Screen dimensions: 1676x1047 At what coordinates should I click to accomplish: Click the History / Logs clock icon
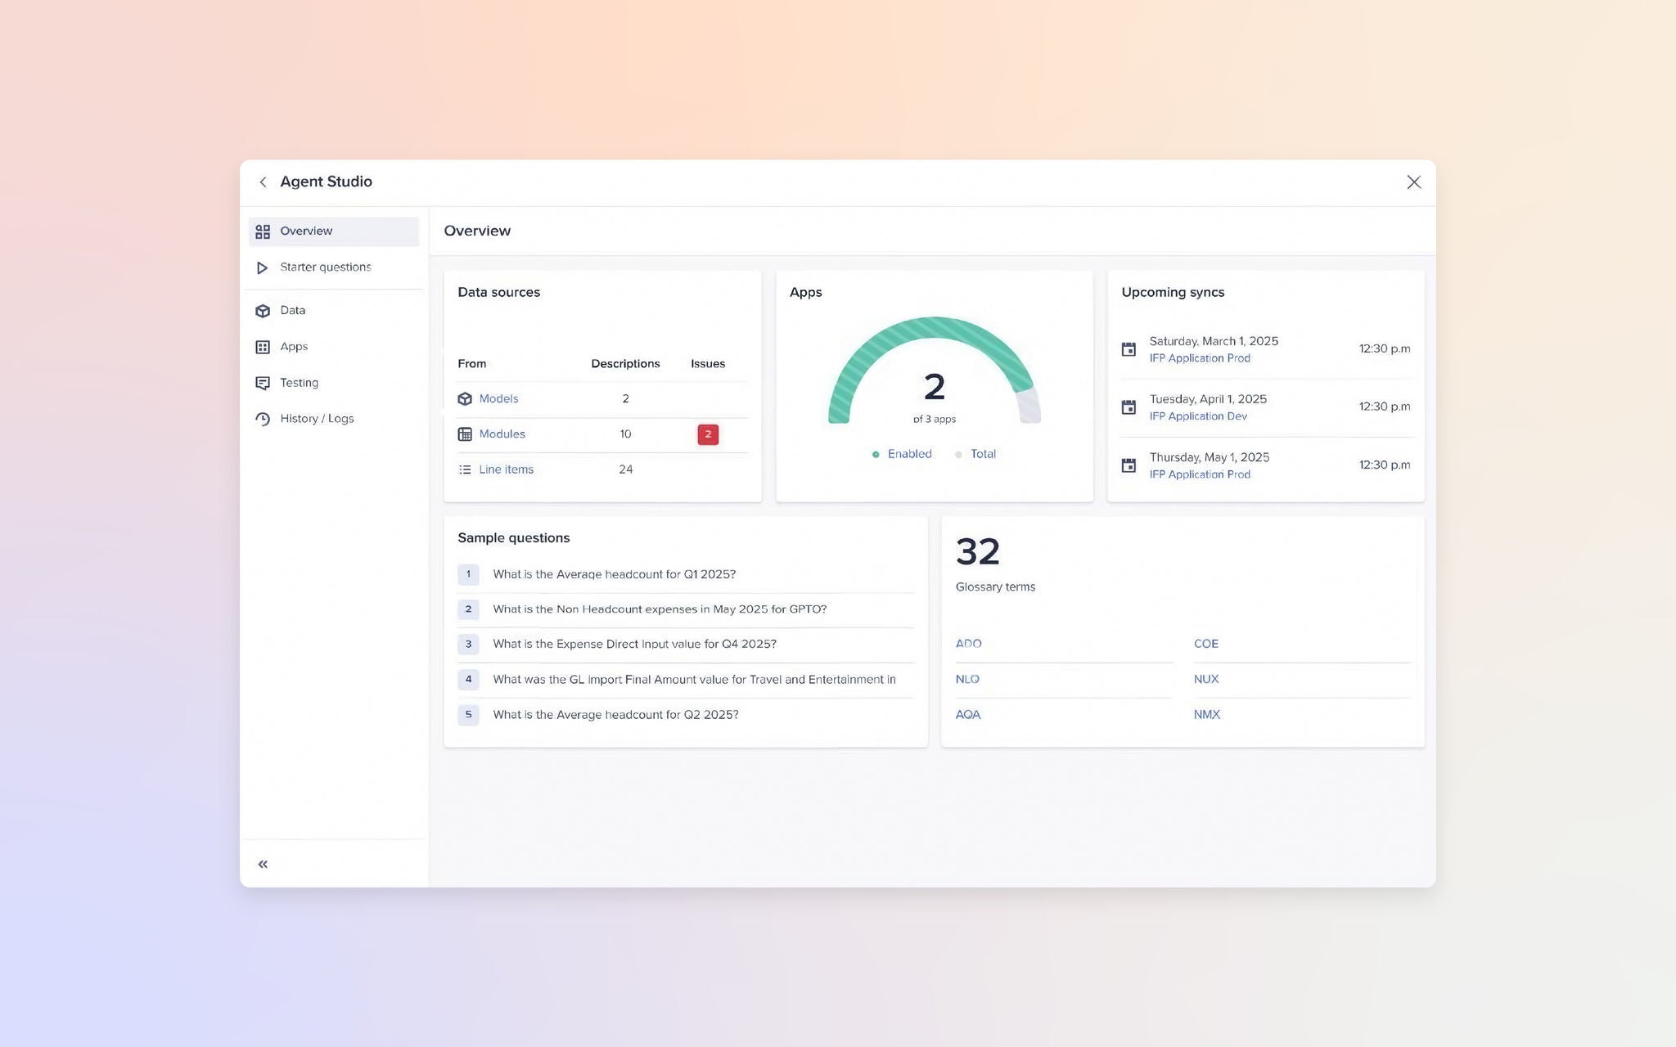[263, 419]
